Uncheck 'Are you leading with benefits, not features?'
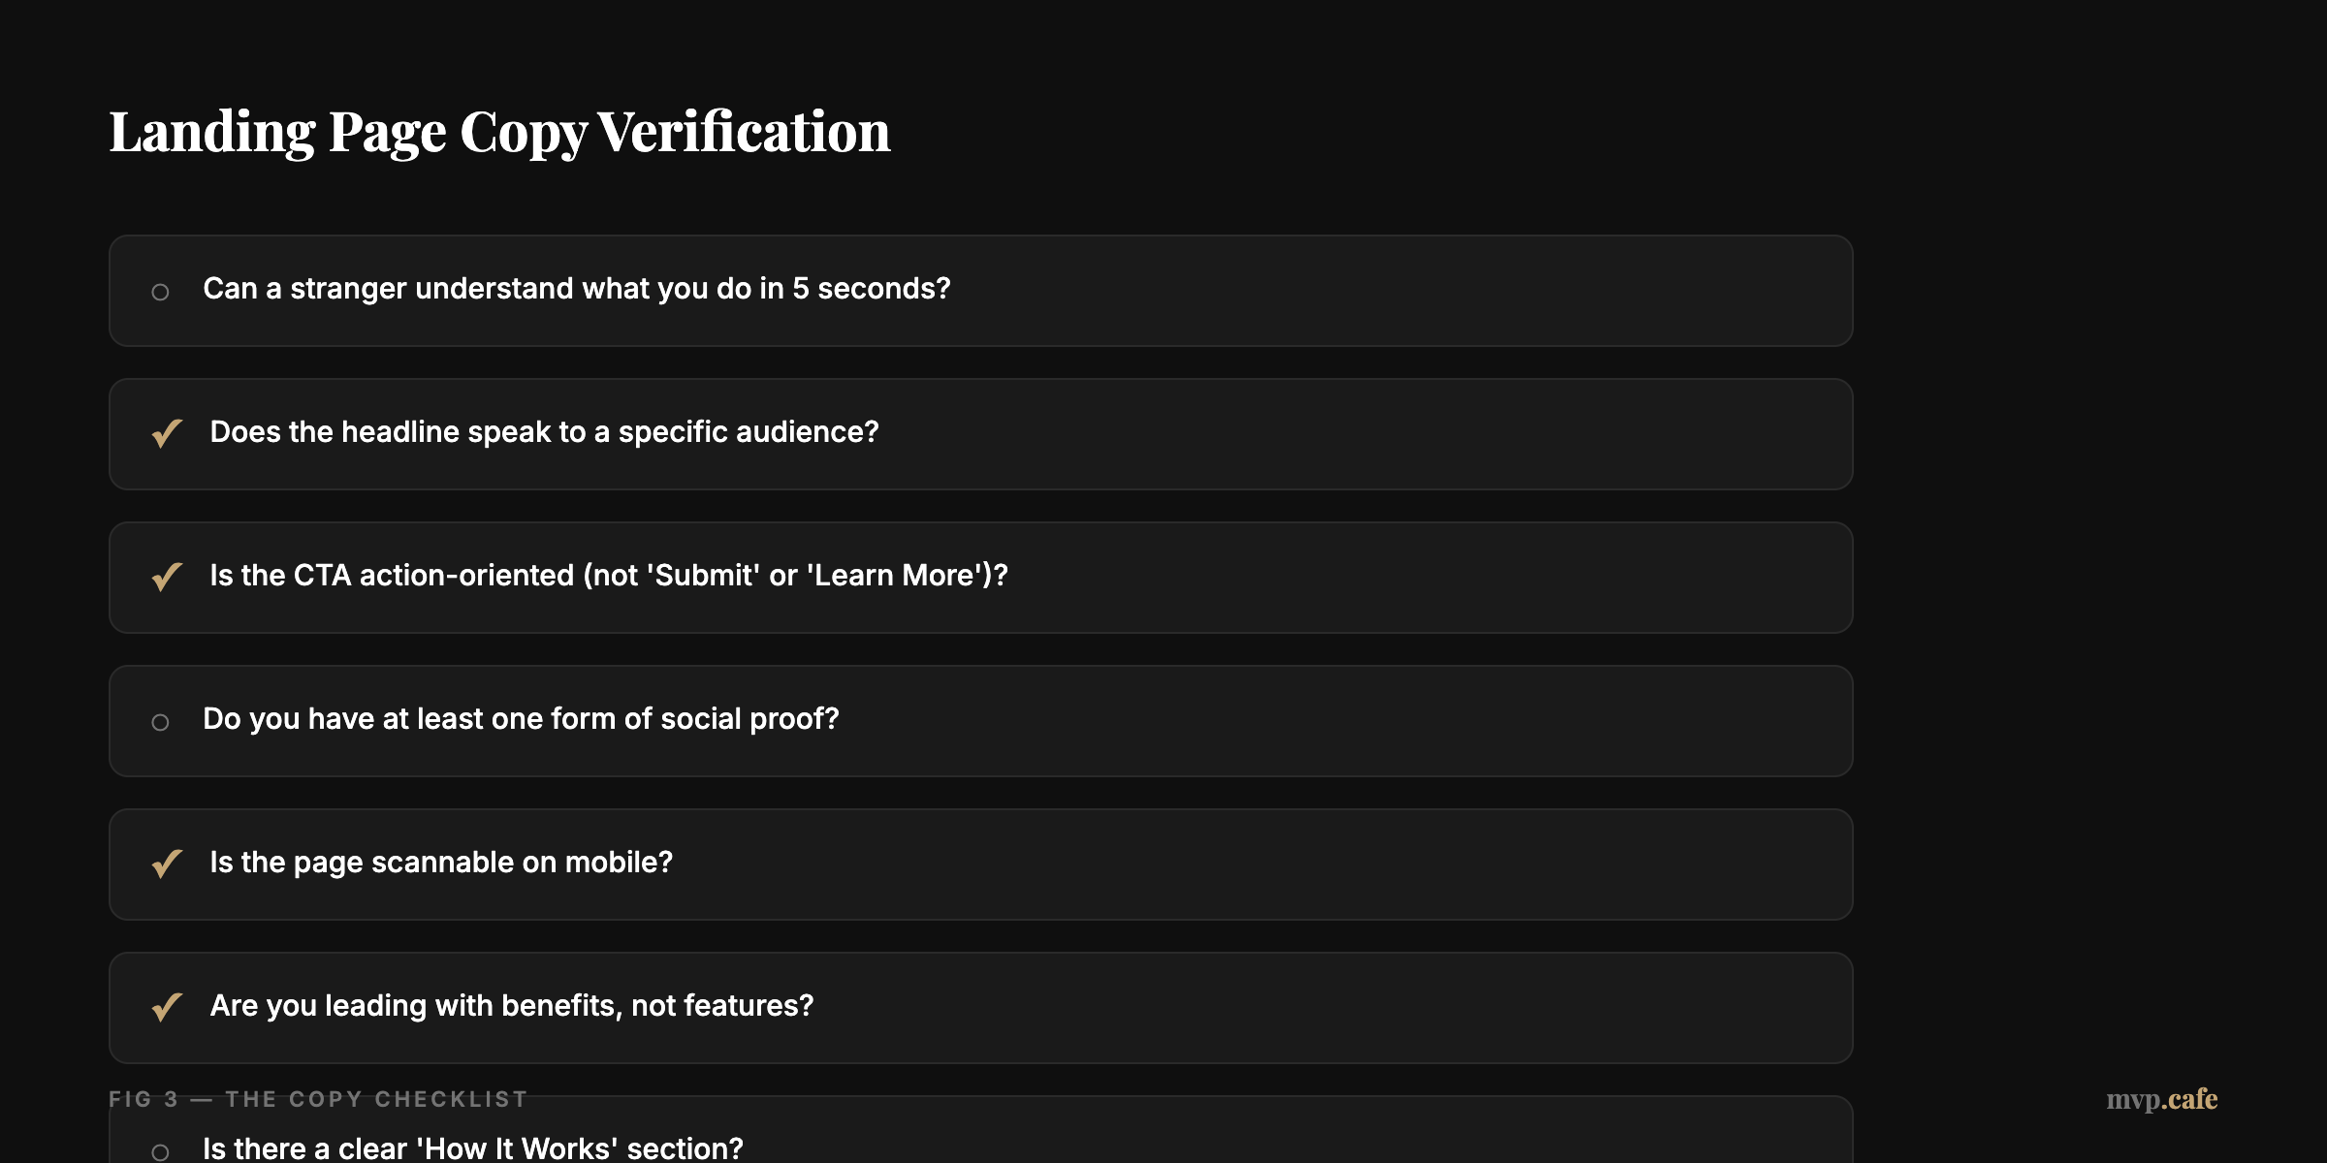Screen dimensions: 2327x1163 click(165, 1008)
